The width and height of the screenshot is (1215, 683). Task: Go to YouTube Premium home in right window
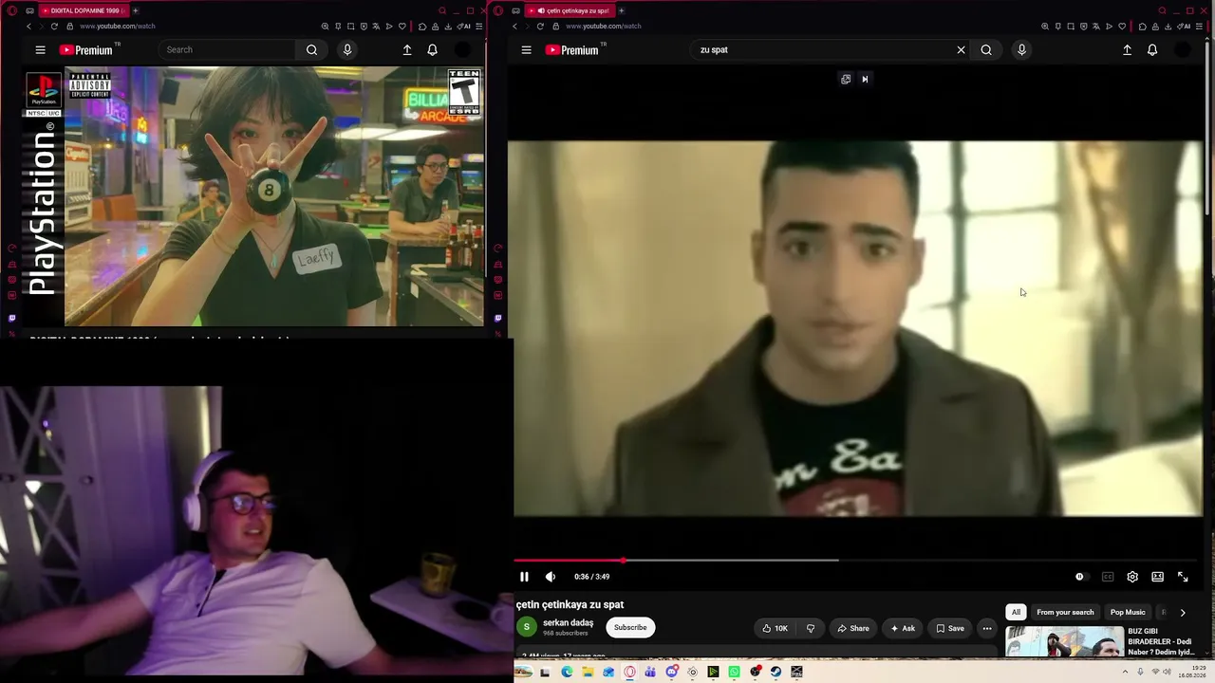(x=571, y=50)
